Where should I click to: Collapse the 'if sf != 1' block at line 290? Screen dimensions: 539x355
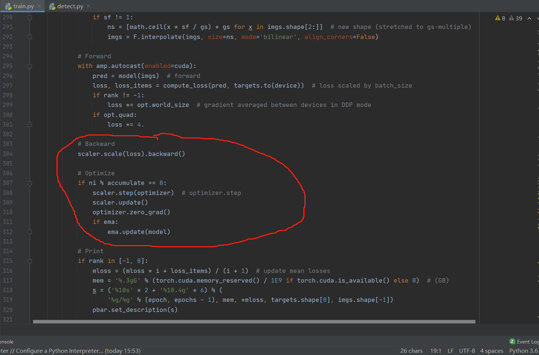pyautogui.click(x=30, y=17)
